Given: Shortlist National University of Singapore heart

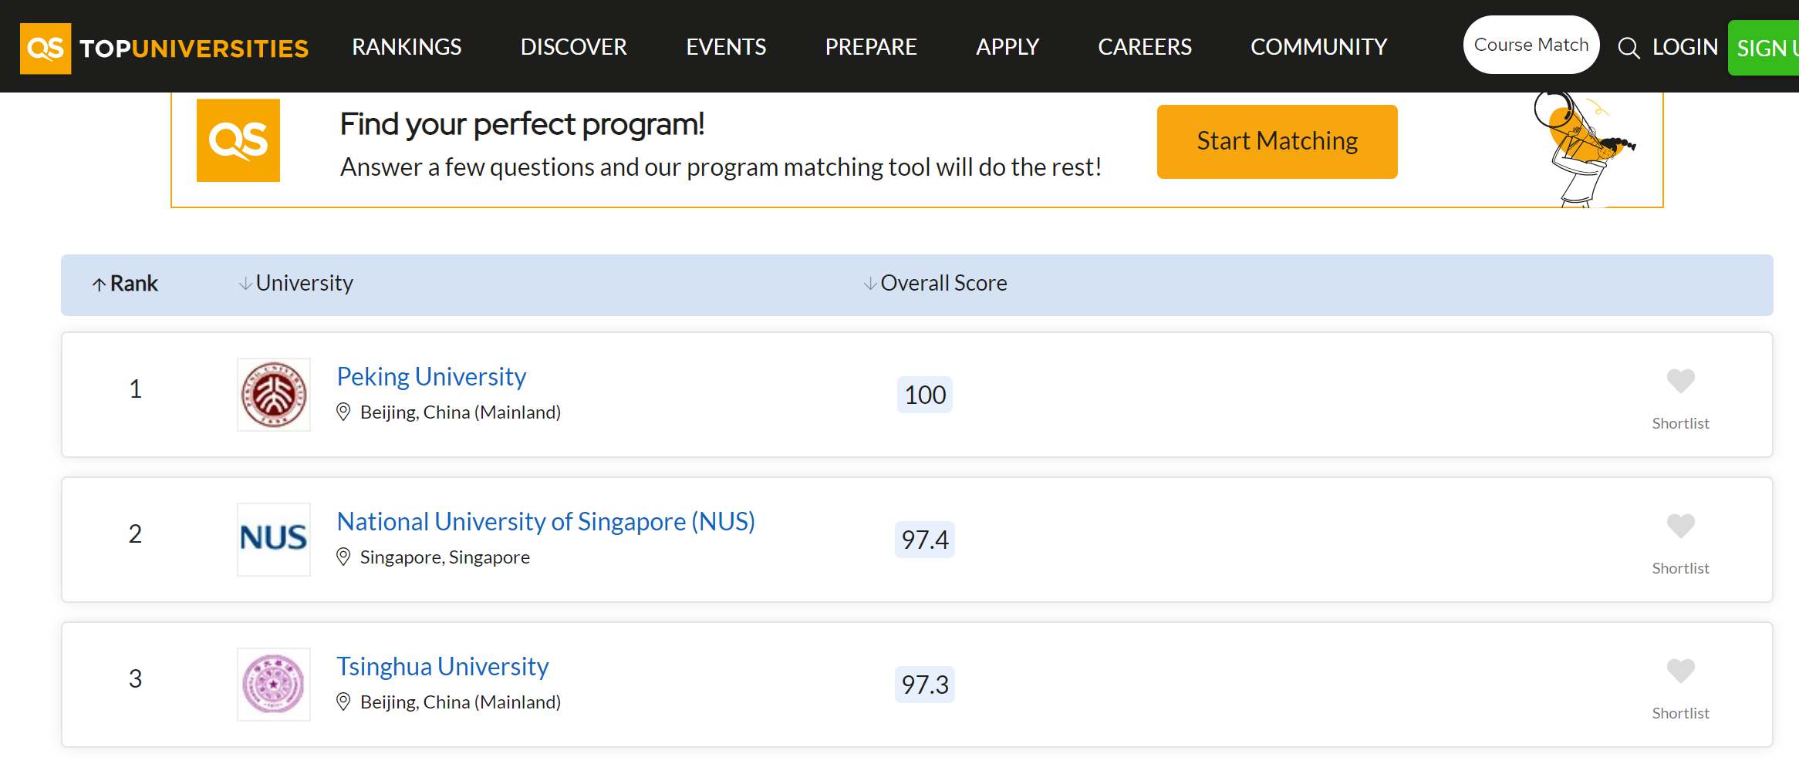Looking at the screenshot, I should 1680,526.
